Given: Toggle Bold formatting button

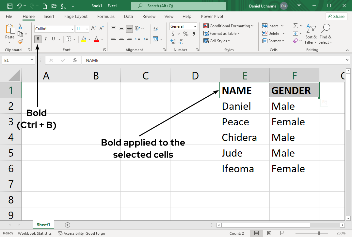Looking at the screenshot, I should point(38,39).
